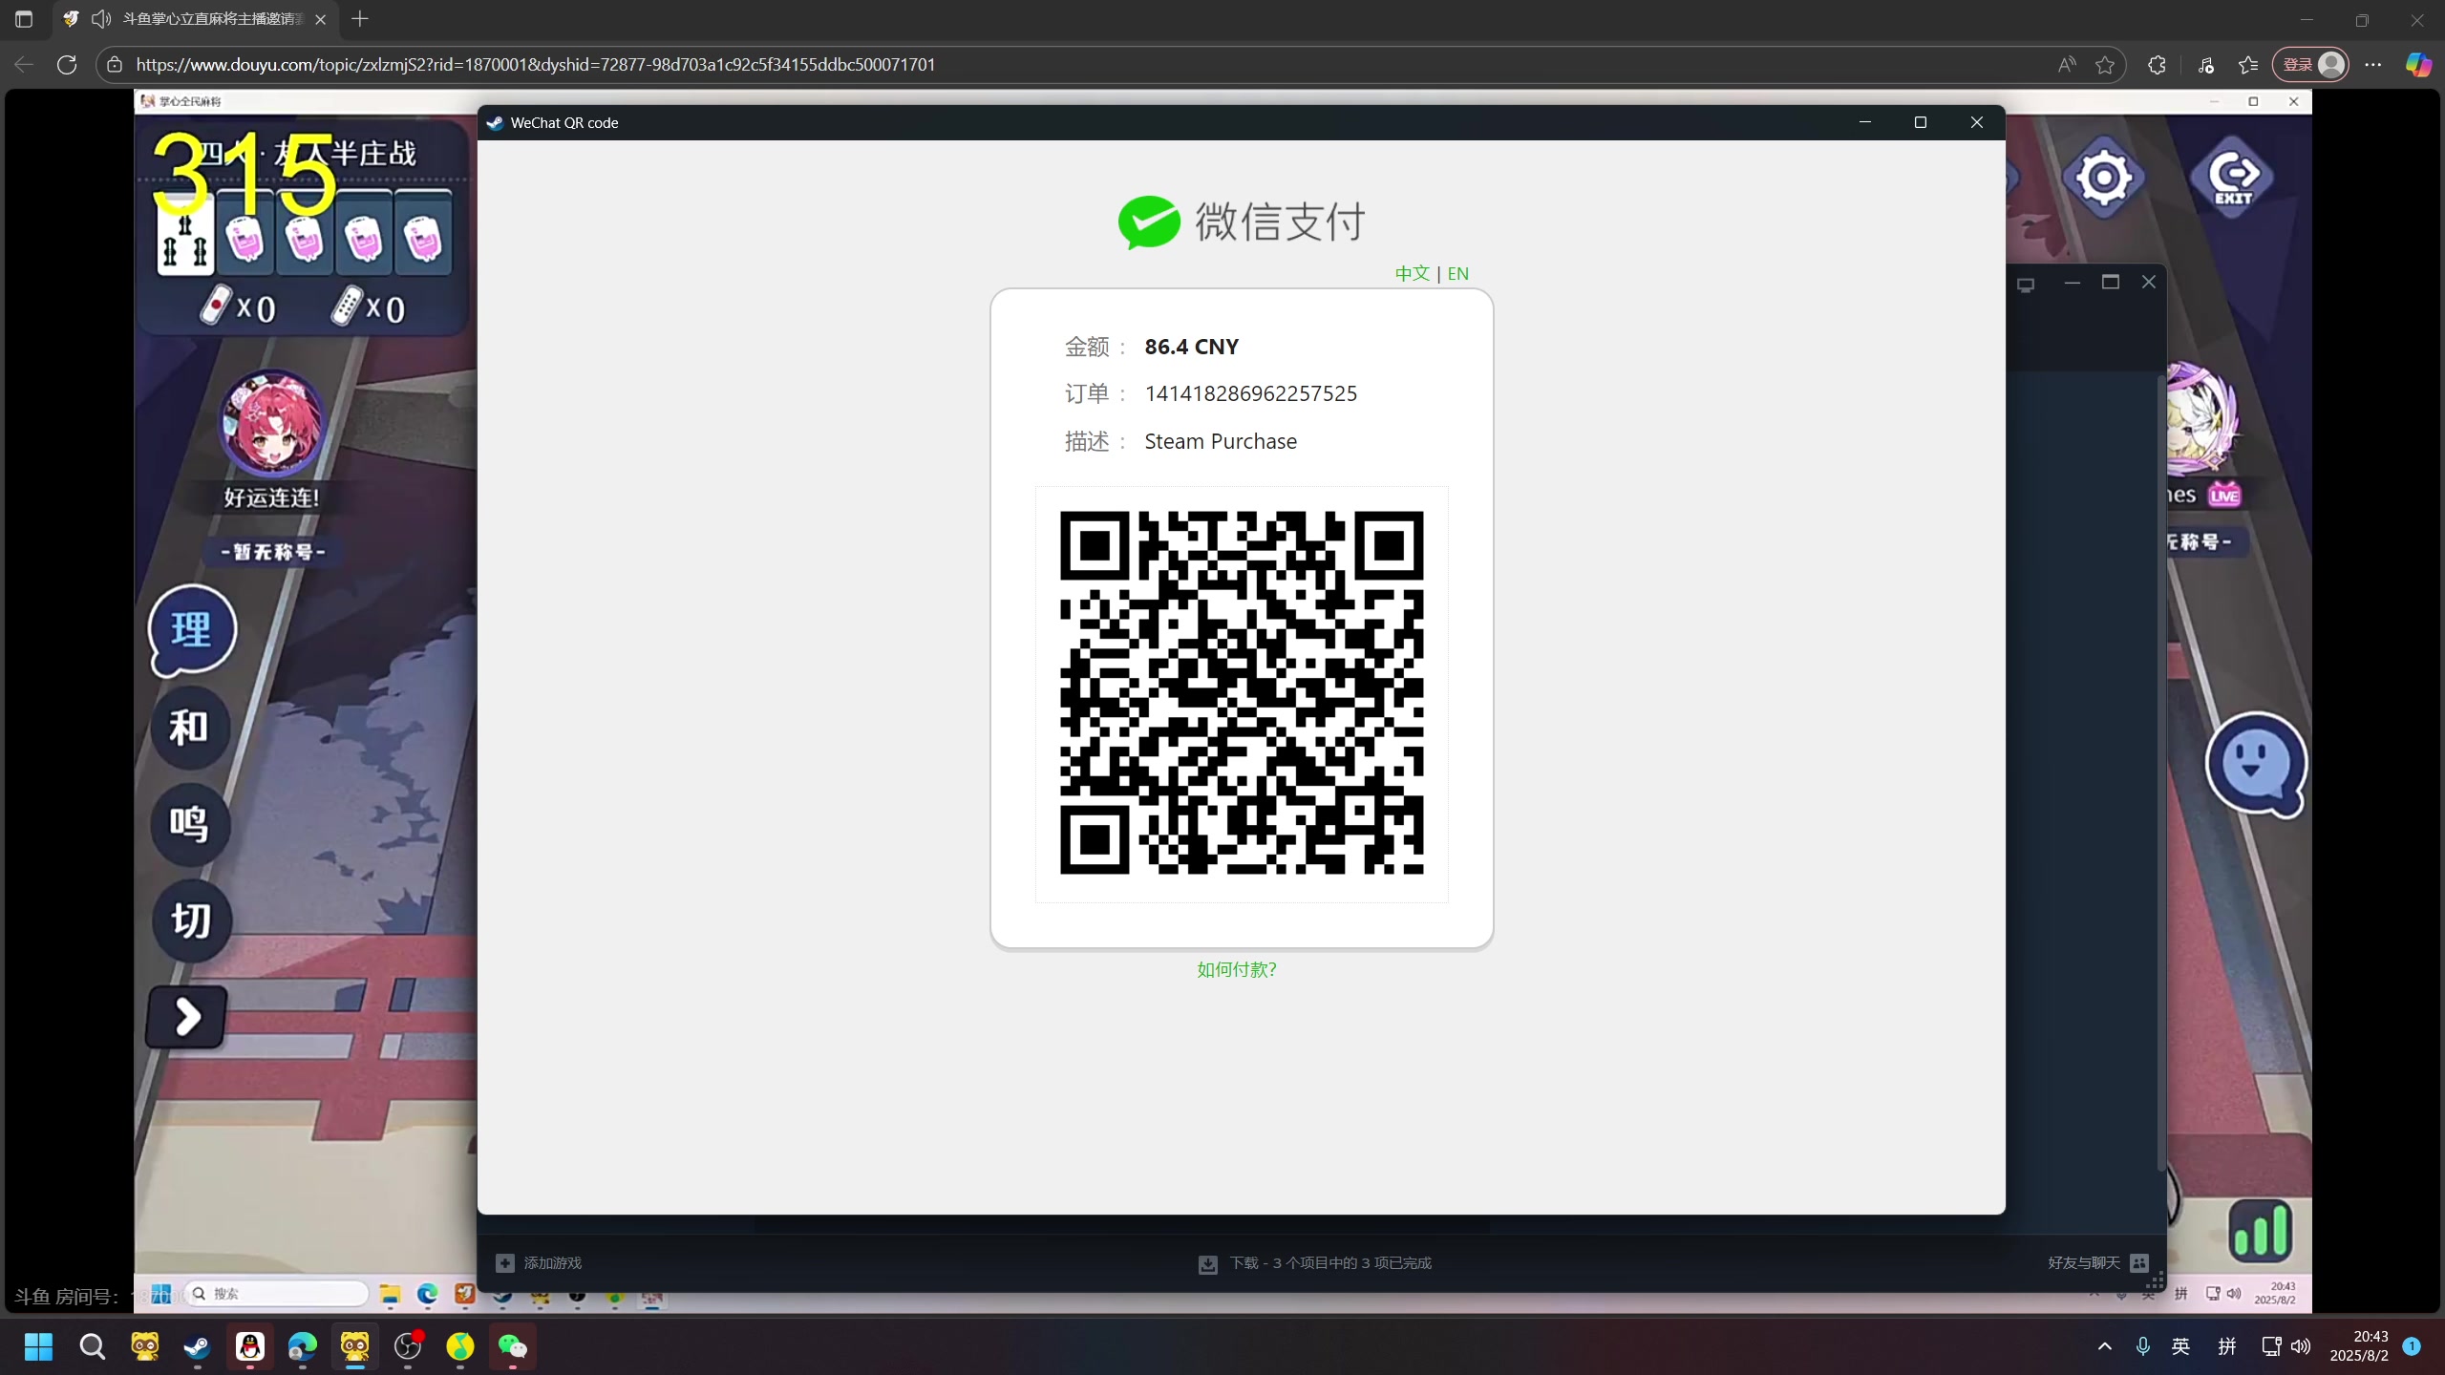This screenshot has width=2445, height=1375.
Task: Maximize the Steam window behind the dialog
Action: [2111, 282]
